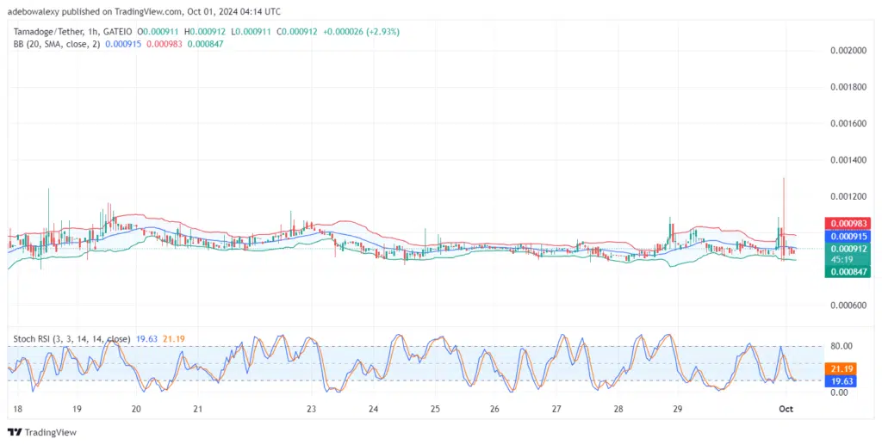Click the blue 19.63 Stoch RSI axis tag
Screen dimensions: 882x445
click(840, 380)
